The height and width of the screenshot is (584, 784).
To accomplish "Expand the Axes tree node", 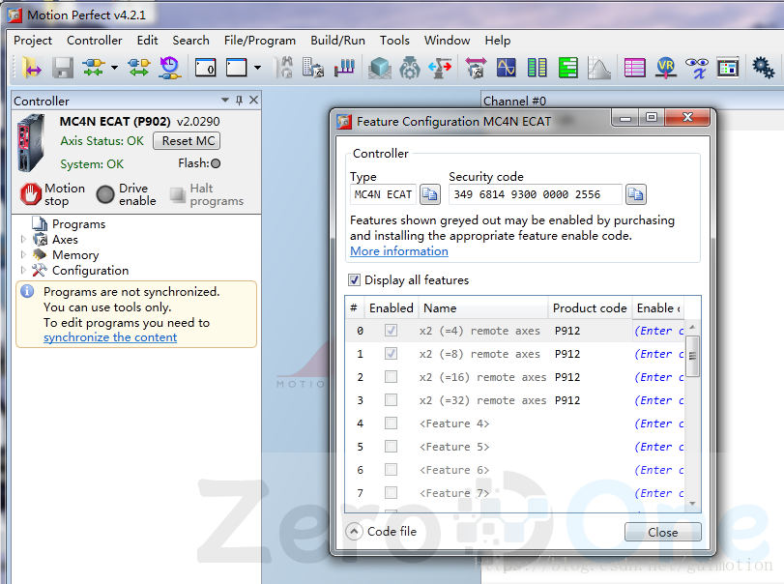I will (23, 240).
